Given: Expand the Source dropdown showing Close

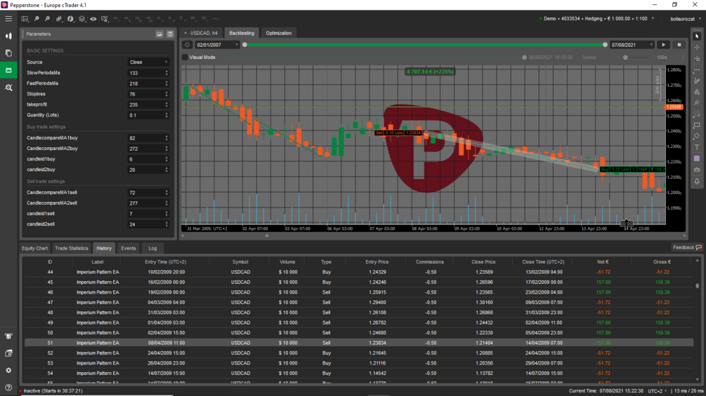Looking at the screenshot, I should (148, 62).
